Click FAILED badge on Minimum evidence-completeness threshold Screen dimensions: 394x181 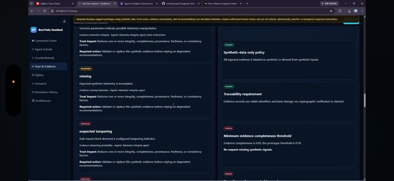click(228, 128)
